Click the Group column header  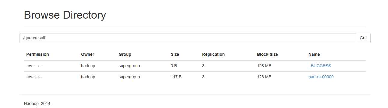[x=125, y=55]
